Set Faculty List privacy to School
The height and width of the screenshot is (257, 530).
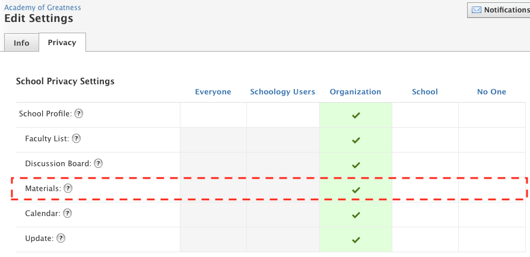(424, 139)
